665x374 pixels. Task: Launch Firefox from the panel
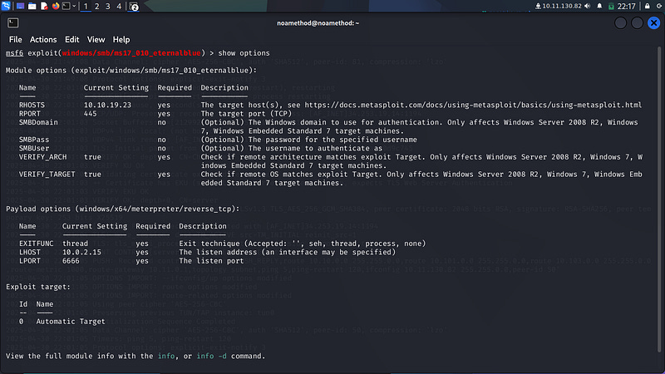click(56, 6)
